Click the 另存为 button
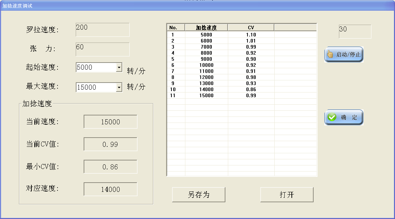Image resolution: width=395 pixels, height=219 pixels. coord(199,195)
